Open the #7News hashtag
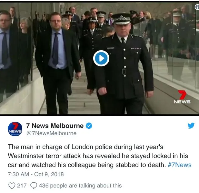The image size is (199, 193). pyautogui.click(x=179, y=165)
